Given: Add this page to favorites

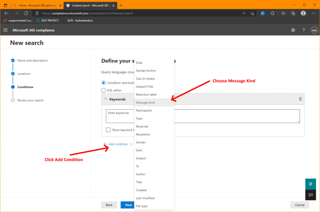Looking at the screenshot, I should (x=252, y=13).
